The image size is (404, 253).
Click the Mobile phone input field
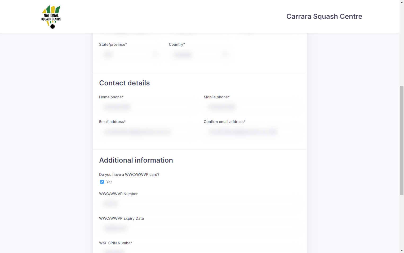(x=252, y=107)
